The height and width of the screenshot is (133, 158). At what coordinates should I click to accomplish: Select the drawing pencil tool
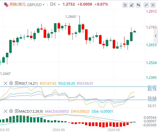coord(132,5)
